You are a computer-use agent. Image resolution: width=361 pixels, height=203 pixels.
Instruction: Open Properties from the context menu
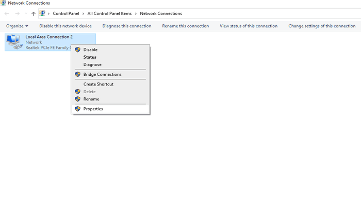[x=110, y=109]
